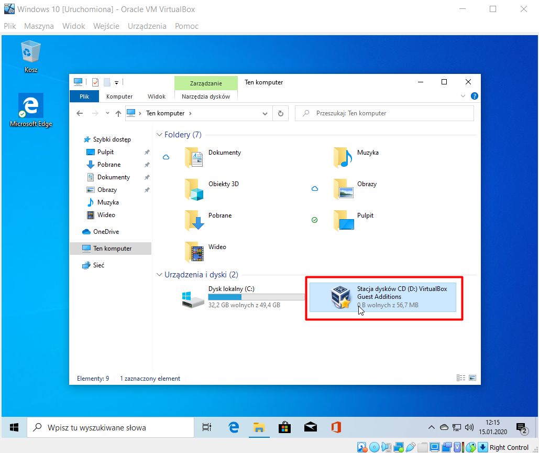Show hidden tray icons chevron
This screenshot has height=453, width=539.
[432, 427]
